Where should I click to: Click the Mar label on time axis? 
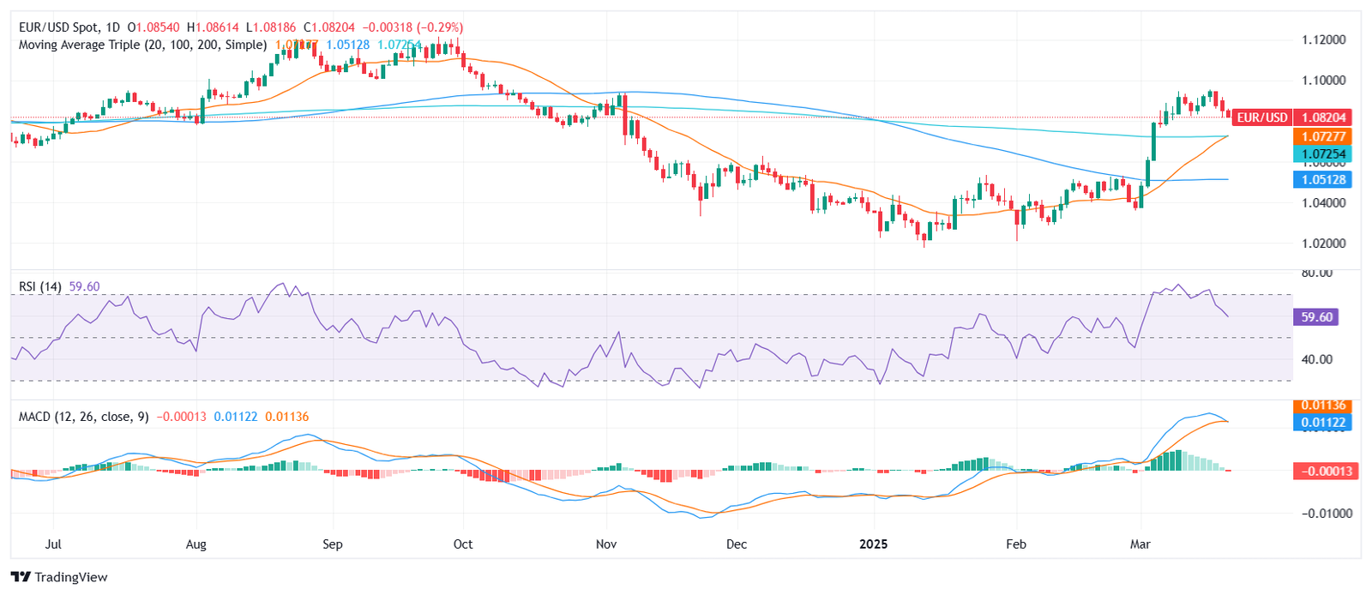(1140, 544)
